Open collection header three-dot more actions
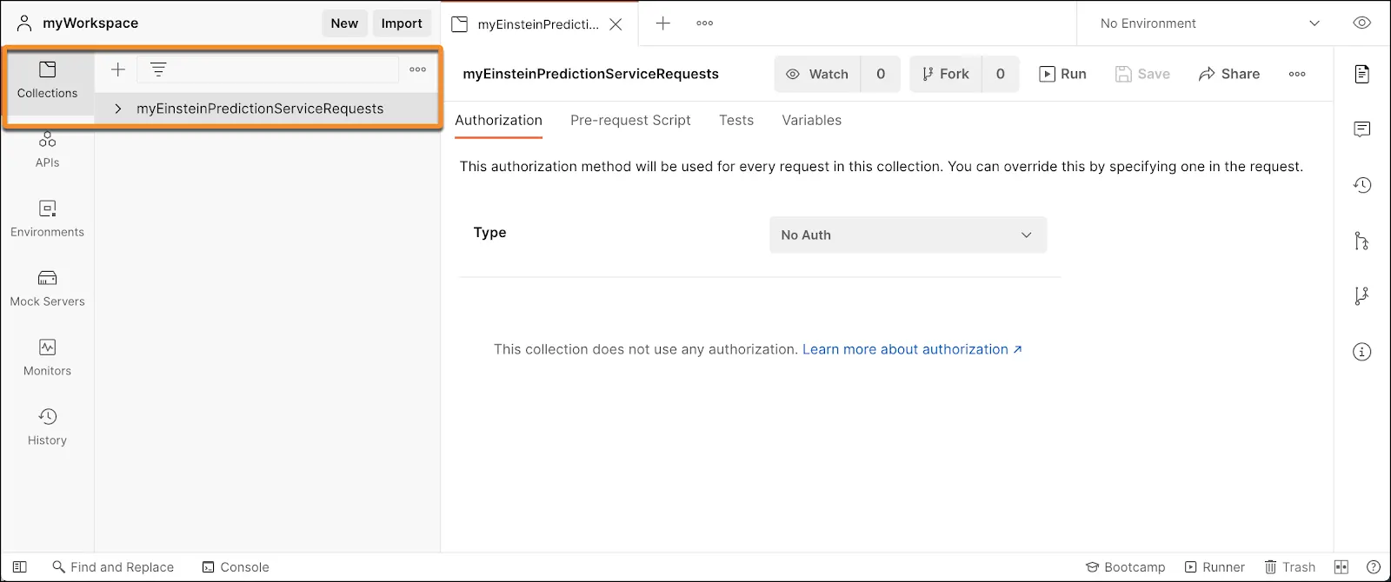Image resolution: width=1391 pixels, height=582 pixels. click(1297, 74)
